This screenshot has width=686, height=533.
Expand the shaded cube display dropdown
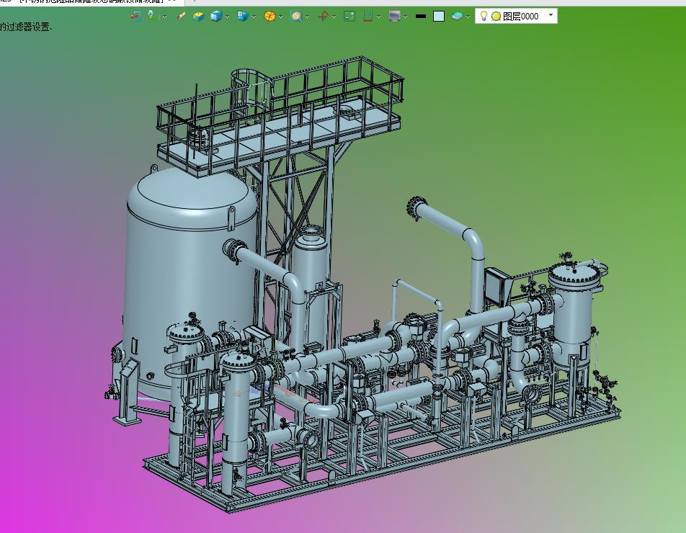[x=228, y=17]
